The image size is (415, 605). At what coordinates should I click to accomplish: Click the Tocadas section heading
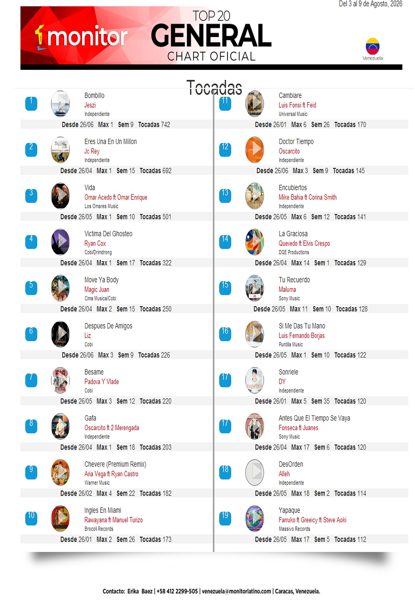pyautogui.click(x=214, y=88)
